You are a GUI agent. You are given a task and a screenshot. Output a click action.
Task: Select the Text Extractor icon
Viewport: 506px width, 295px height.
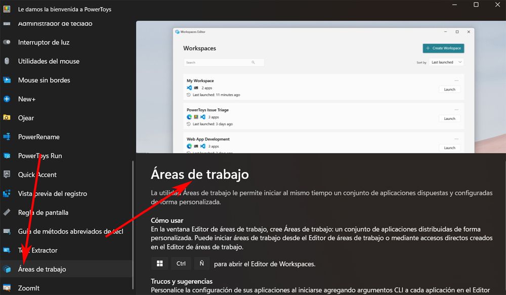[x=7, y=250]
